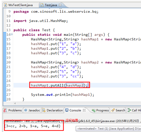Click the Problems view icon
The width and height of the screenshot is (141, 132).
pos(5,110)
